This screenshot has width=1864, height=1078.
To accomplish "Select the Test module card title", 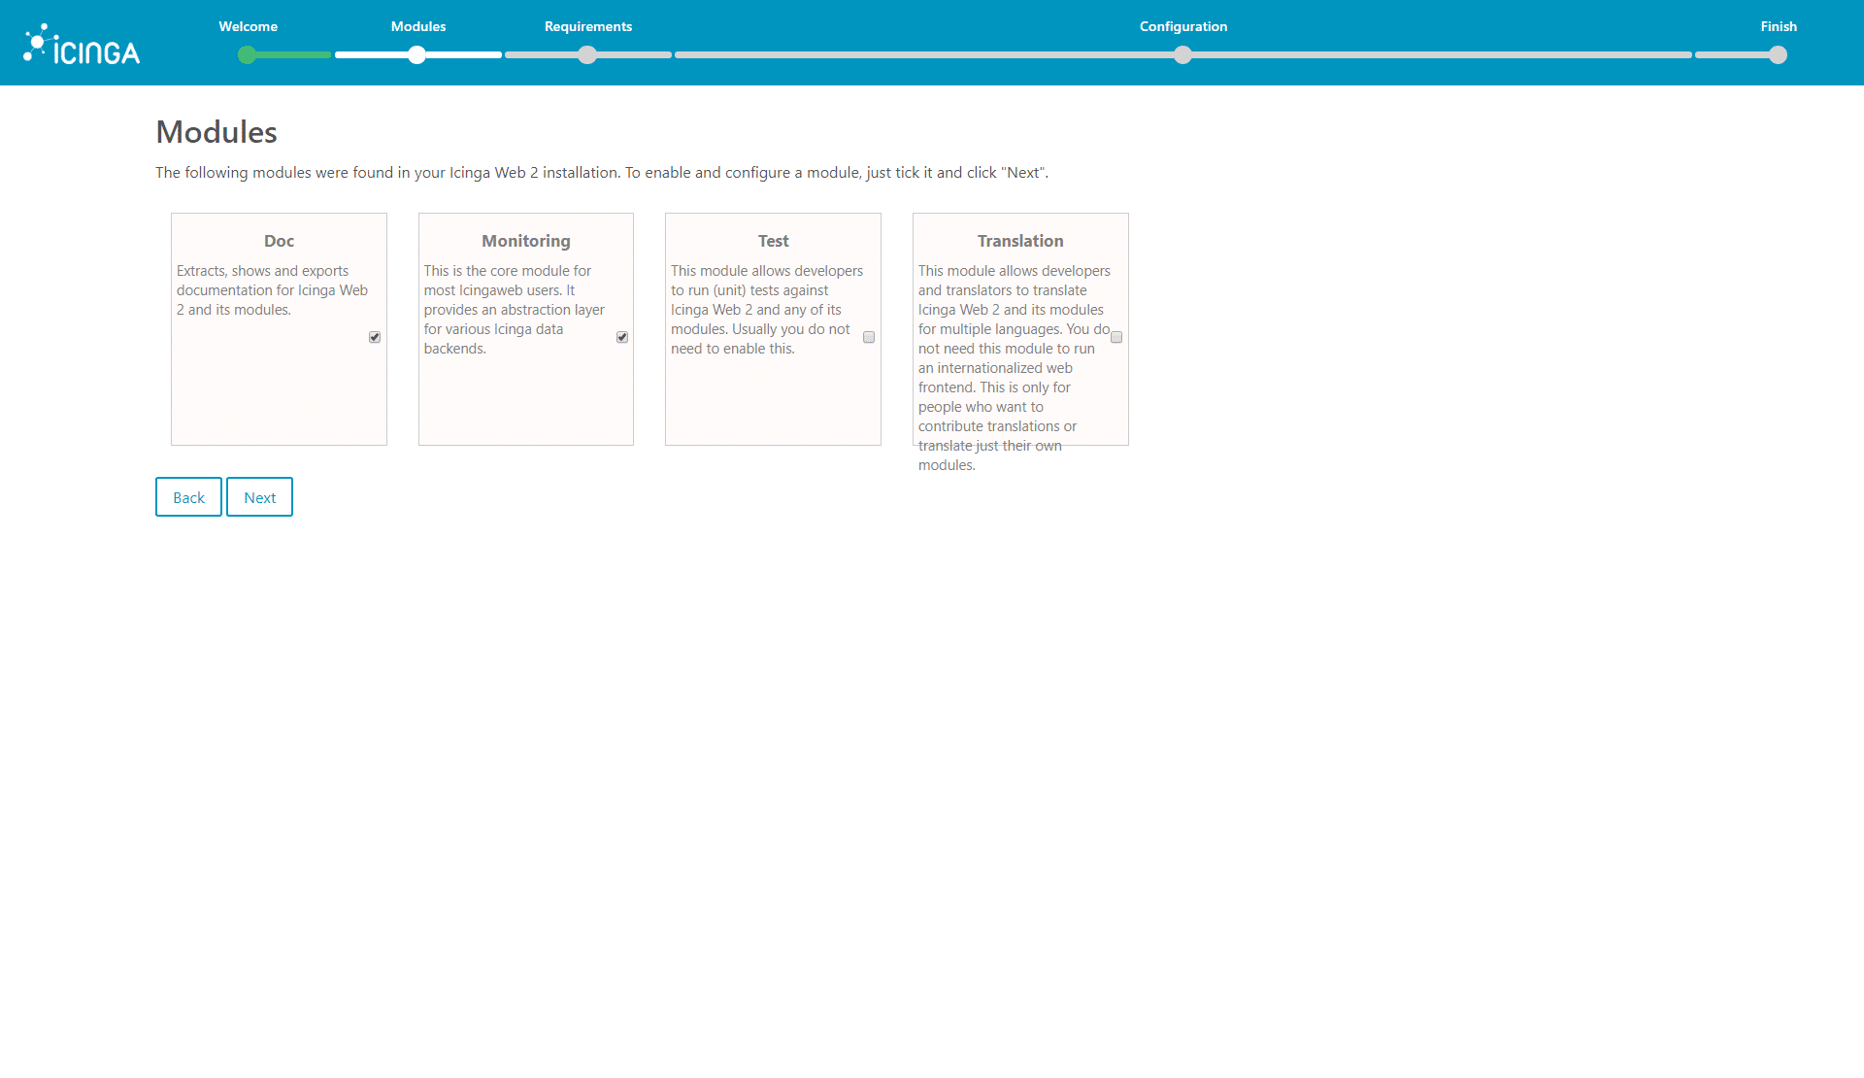I will (773, 241).
